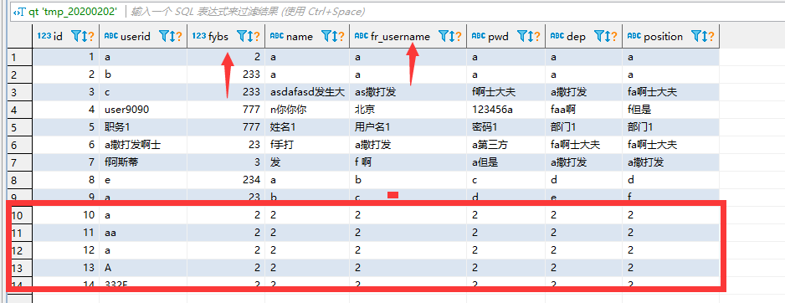Viewport: 785px width, 303px height.
Task: Click the fybs cell '23' in row 6
Action: click(x=226, y=145)
